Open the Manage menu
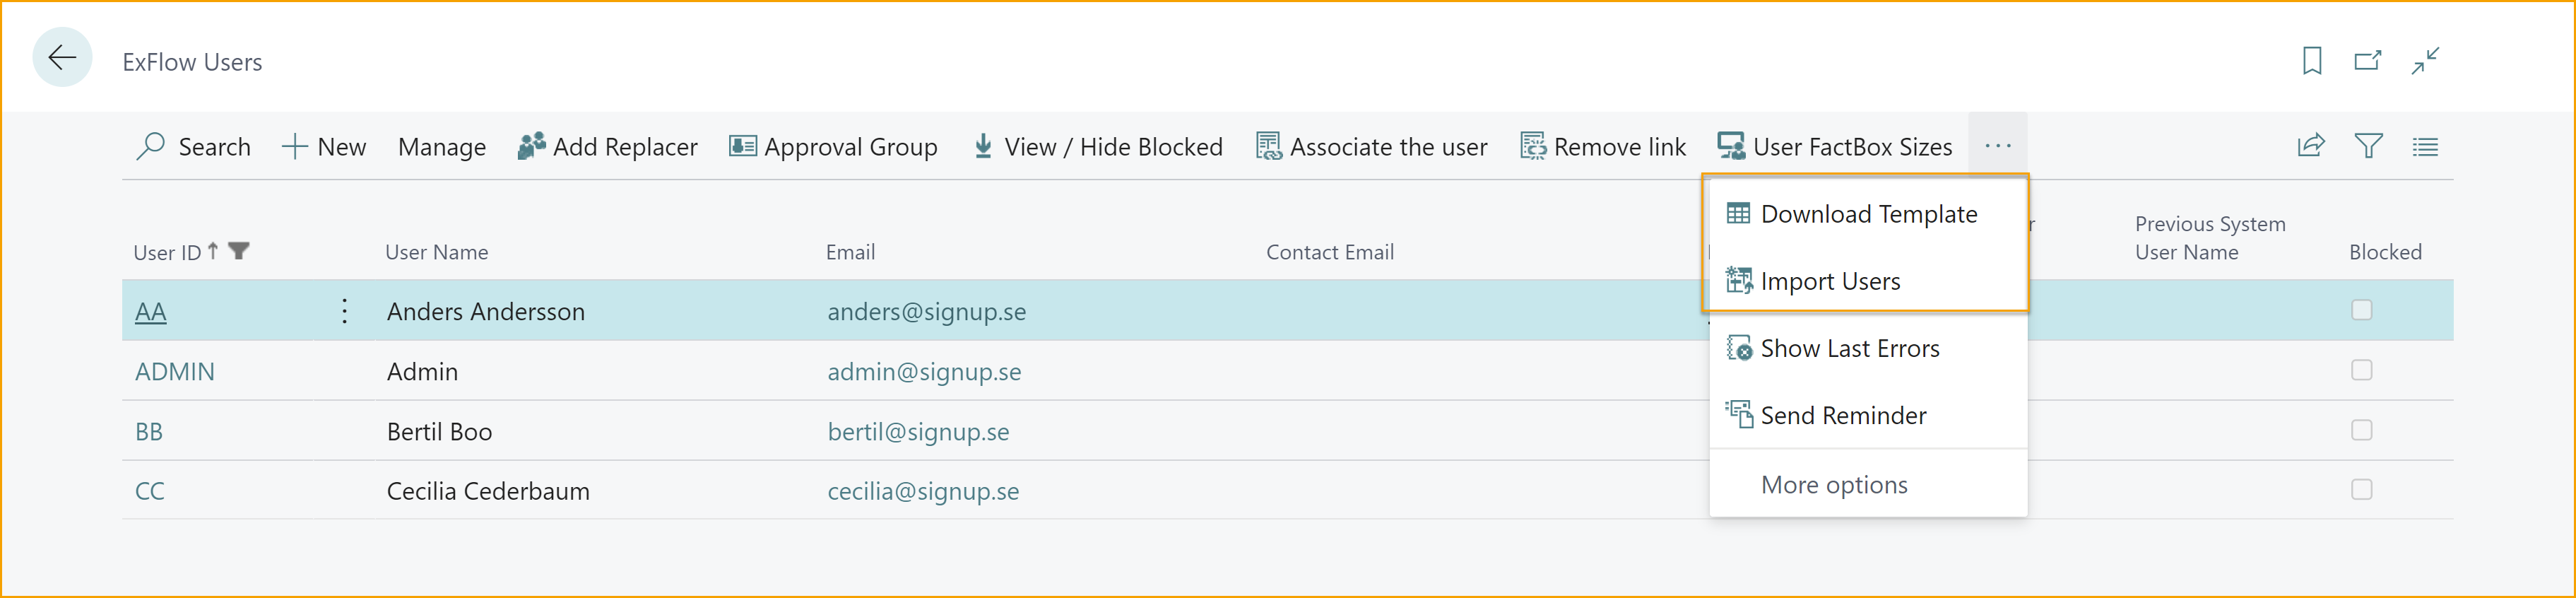The height and width of the screenshot is (598, 2576). pyautogui.click(x=442, y=147)
